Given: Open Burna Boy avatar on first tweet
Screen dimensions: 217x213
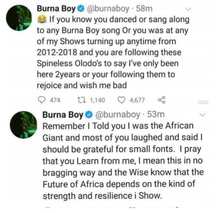Looking at the screenshot, I should click(19, 18).
